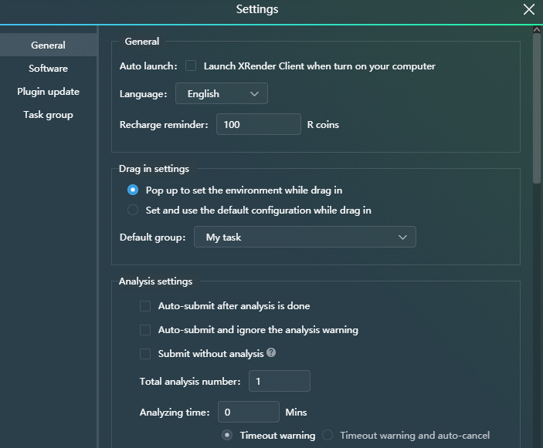Image resolution: width=543 pixels, height=448 pixels.
Task: Select the Timeout warning radio button
Action: 227,436
